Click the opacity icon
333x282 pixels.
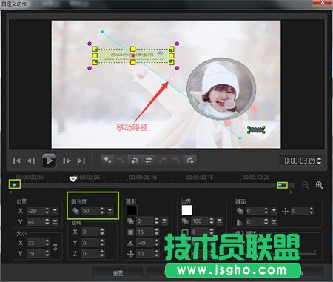pyautogui.click(x=75, y=211)
